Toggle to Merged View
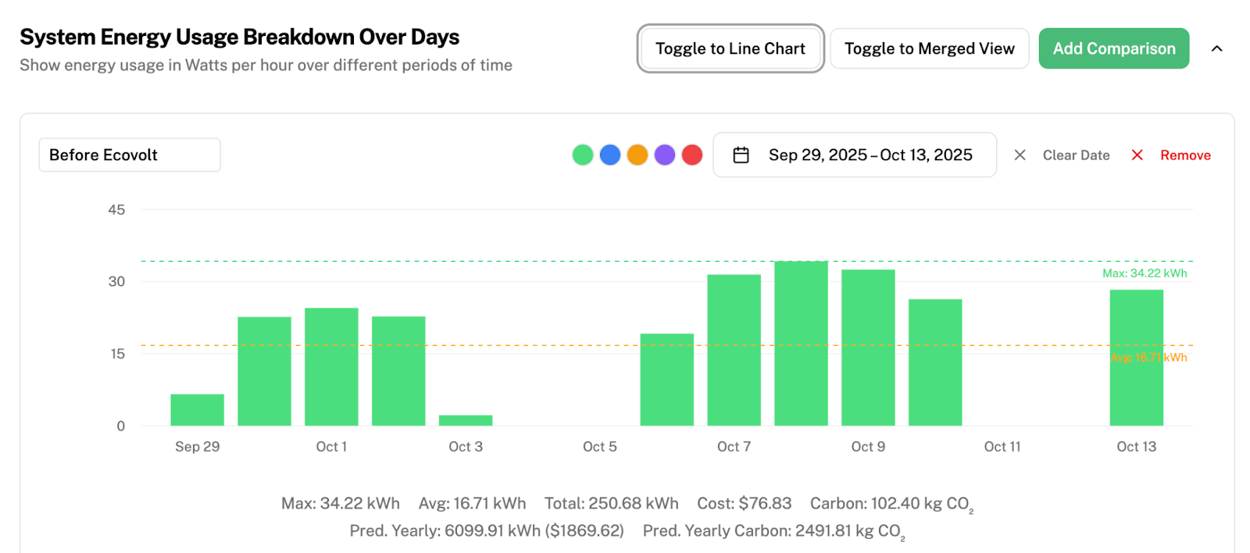The image size is (1250, 553). click(929, 48)
